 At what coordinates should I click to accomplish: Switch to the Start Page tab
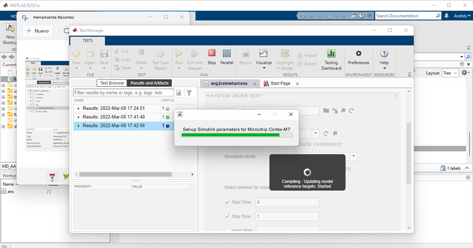tap(280, 83)
